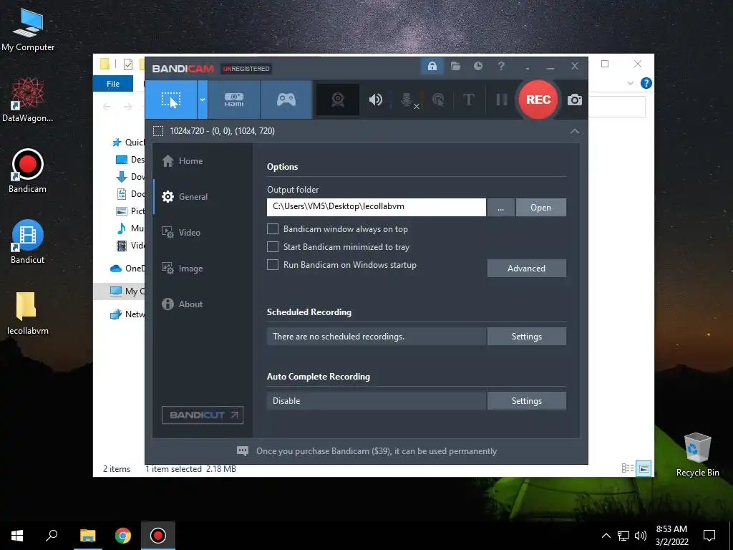Open Windows Start menu

click(x=17, y=536)
